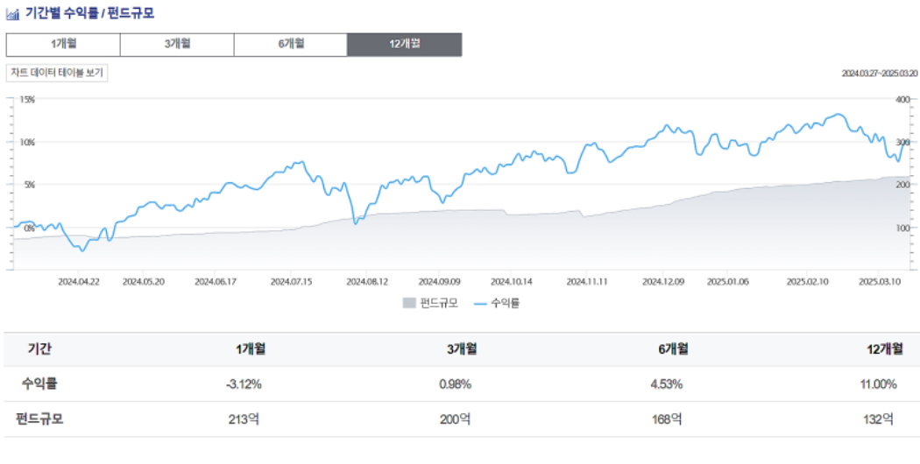Click the 2024.11.11 x-axis label
This screenshot has width=920, height=464.
click(x=587, y=282)
